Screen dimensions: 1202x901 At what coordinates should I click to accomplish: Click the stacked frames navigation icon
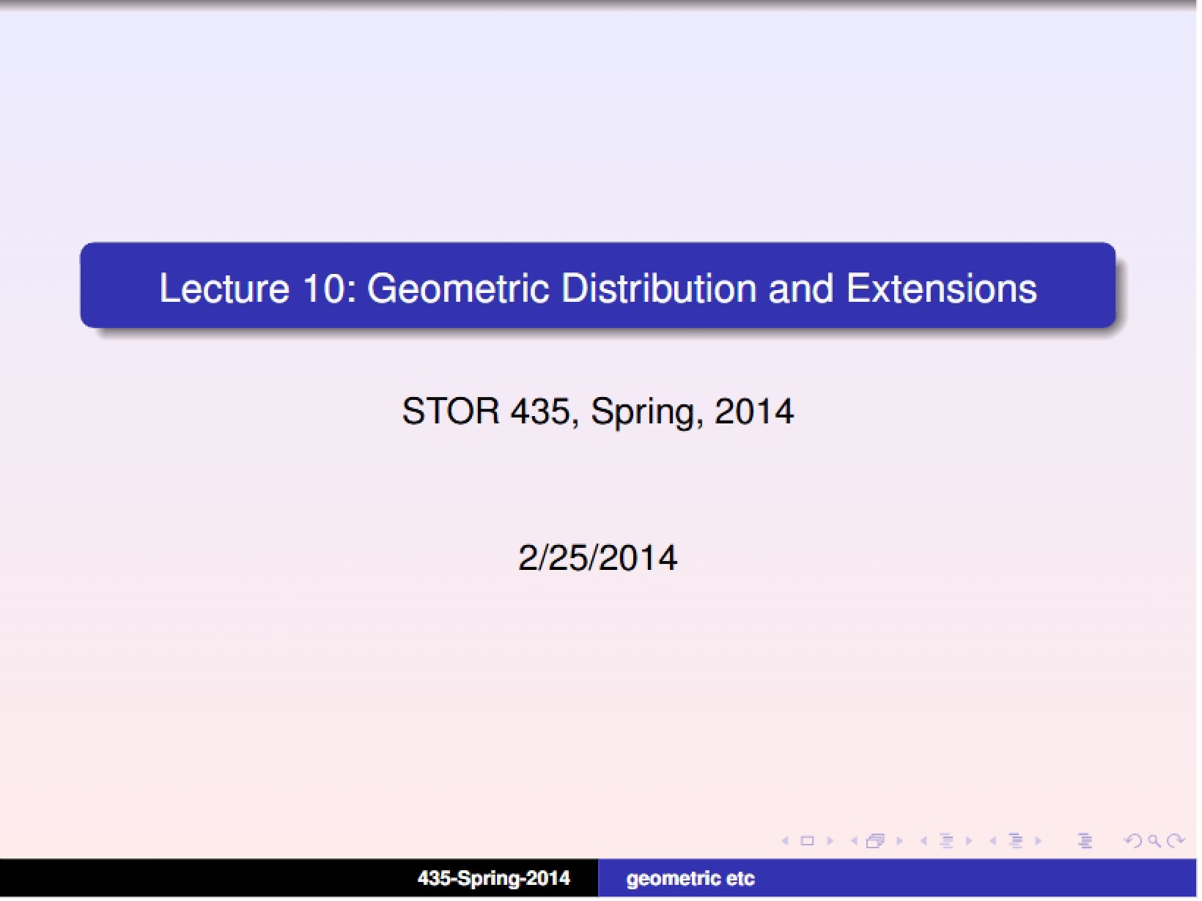click(875, 841)
